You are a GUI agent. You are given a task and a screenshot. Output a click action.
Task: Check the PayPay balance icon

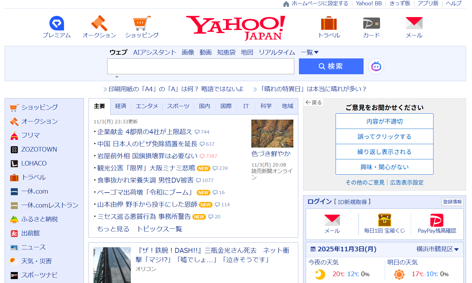pos(437,220)
